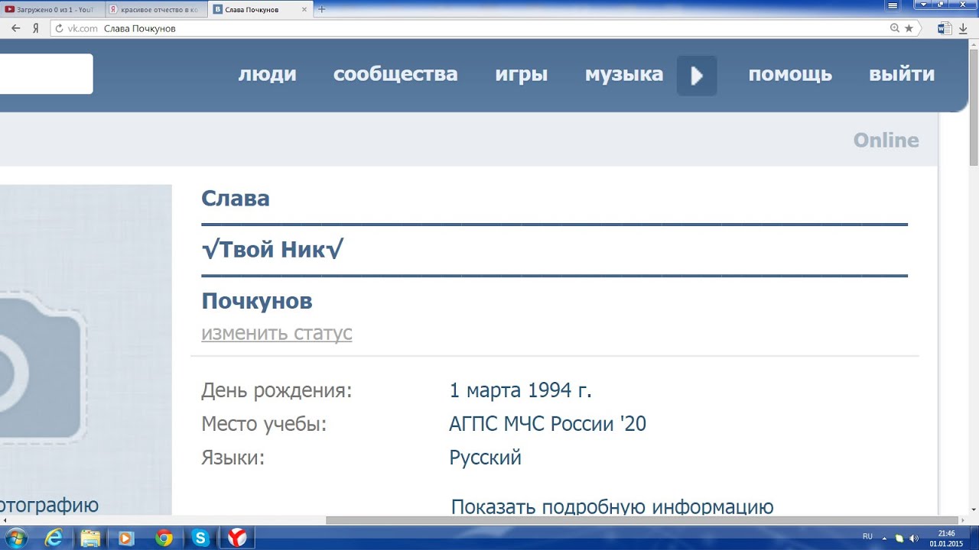Open a new tab with plus

click(x=321, y=9)
